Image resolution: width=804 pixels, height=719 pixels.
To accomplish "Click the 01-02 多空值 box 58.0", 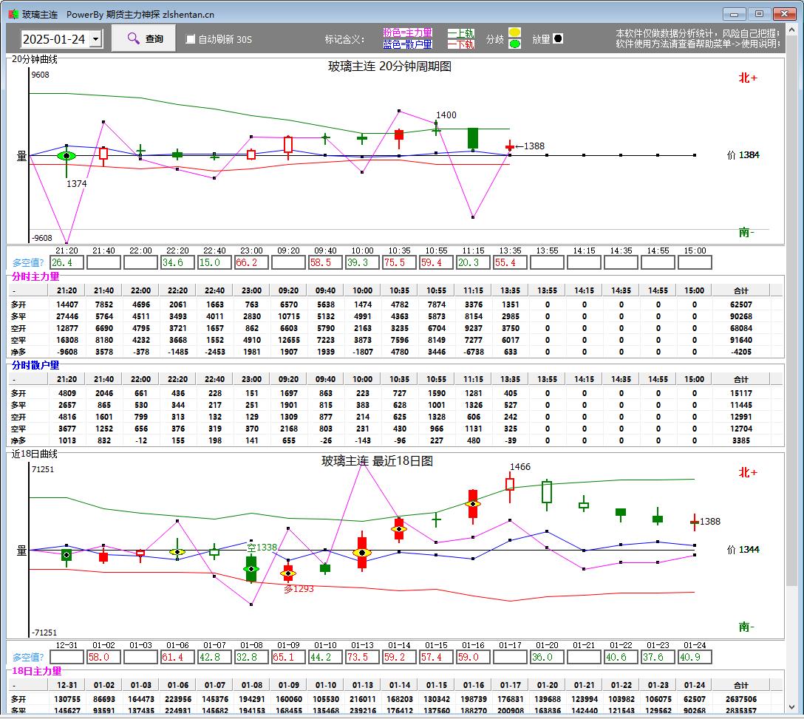I will 103,657.
